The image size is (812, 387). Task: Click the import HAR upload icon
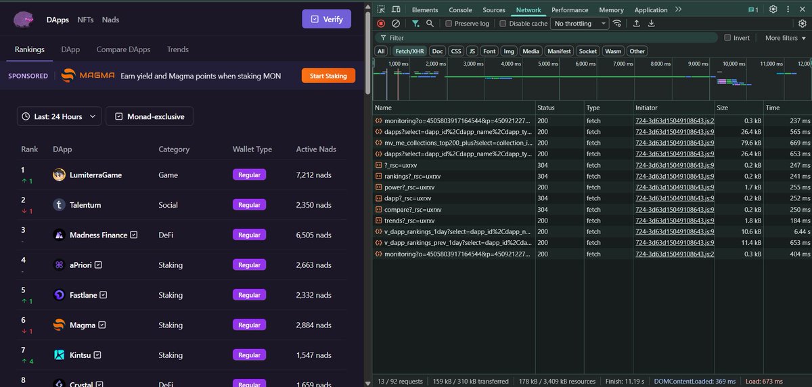[x=636, y=23]
